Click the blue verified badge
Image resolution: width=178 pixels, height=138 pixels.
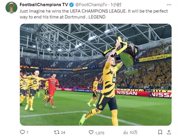point(70,5)
